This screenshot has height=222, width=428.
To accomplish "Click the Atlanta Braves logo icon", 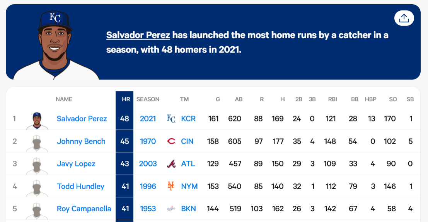I will click(171, 164).
